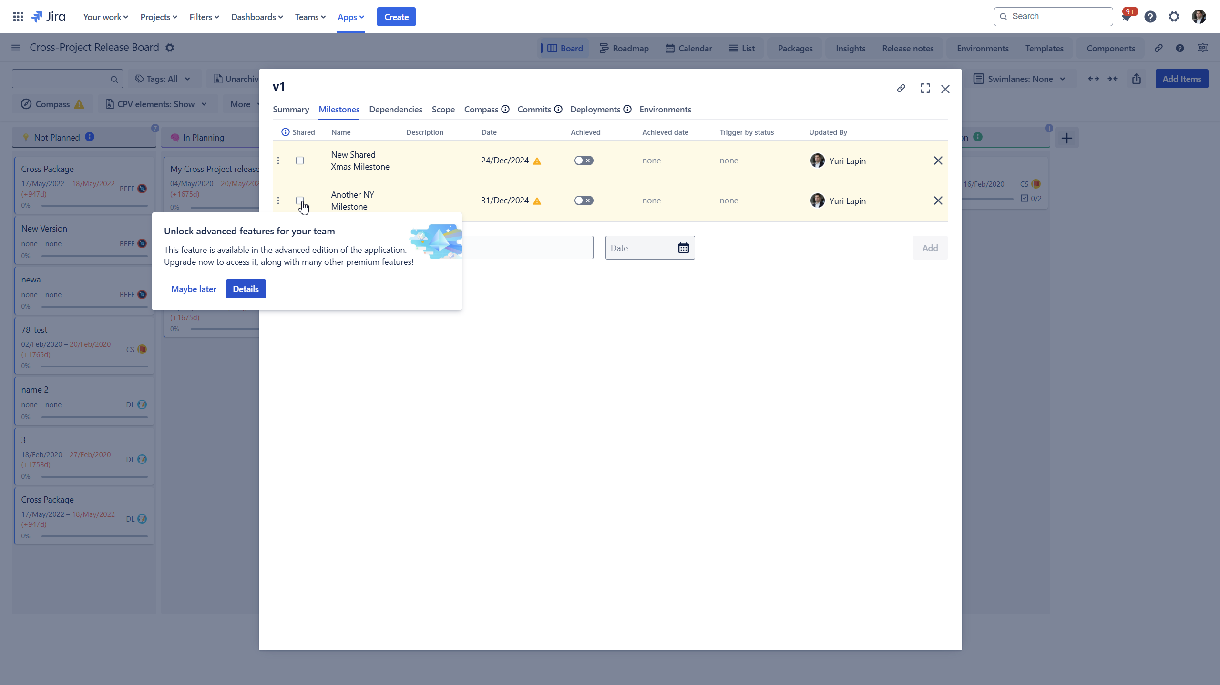Check the checkbox for Another NY Milestone
Viewport: 1220px width, 685px height.
coord(299,201)
